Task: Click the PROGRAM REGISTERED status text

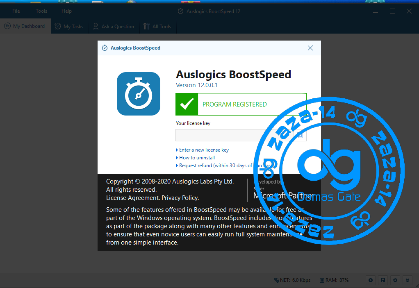Action: tap(235, 104)
